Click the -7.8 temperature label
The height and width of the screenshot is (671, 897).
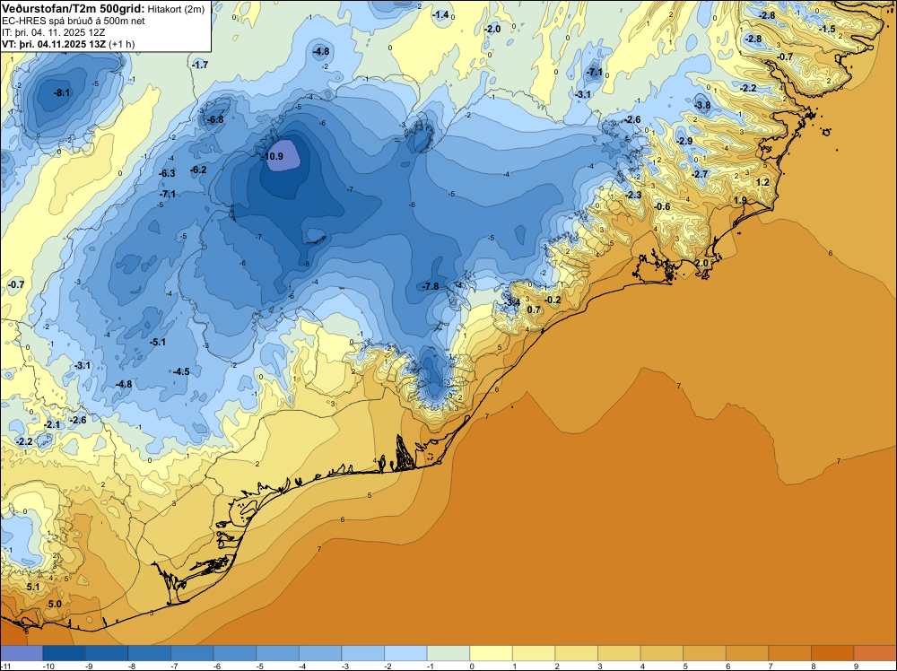point(431,286)
